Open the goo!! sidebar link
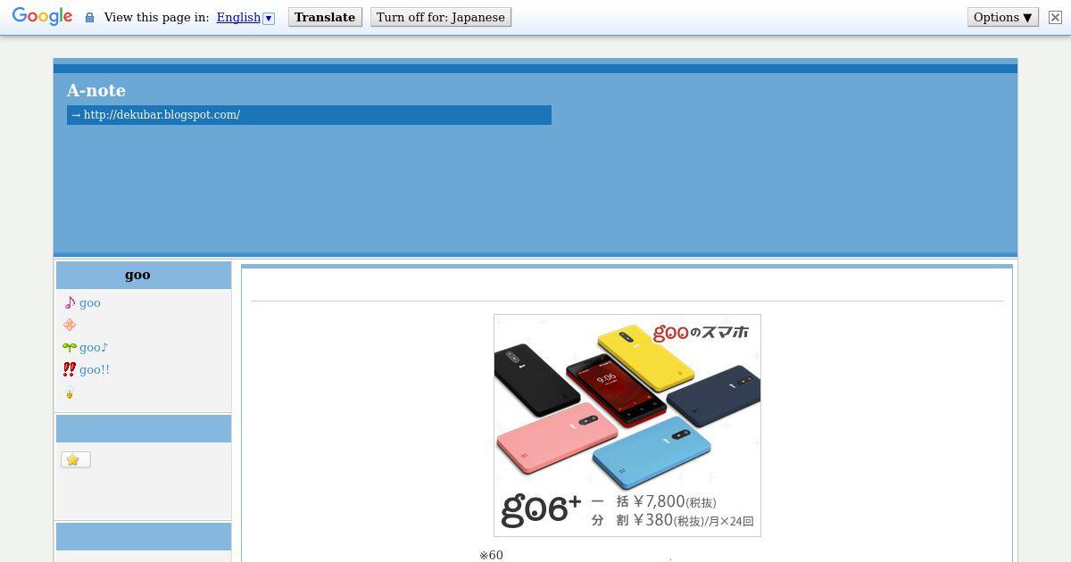This screenshot has width=1071, height=562. point(95,369)
